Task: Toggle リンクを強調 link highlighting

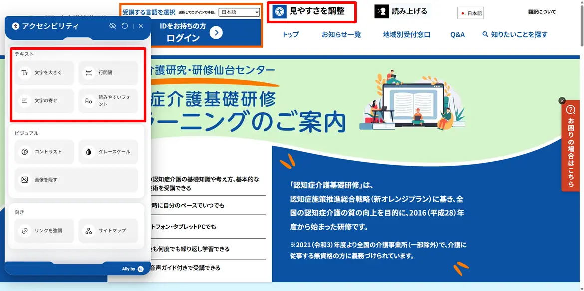Action: pyautogui.click(x=44, y=231)
